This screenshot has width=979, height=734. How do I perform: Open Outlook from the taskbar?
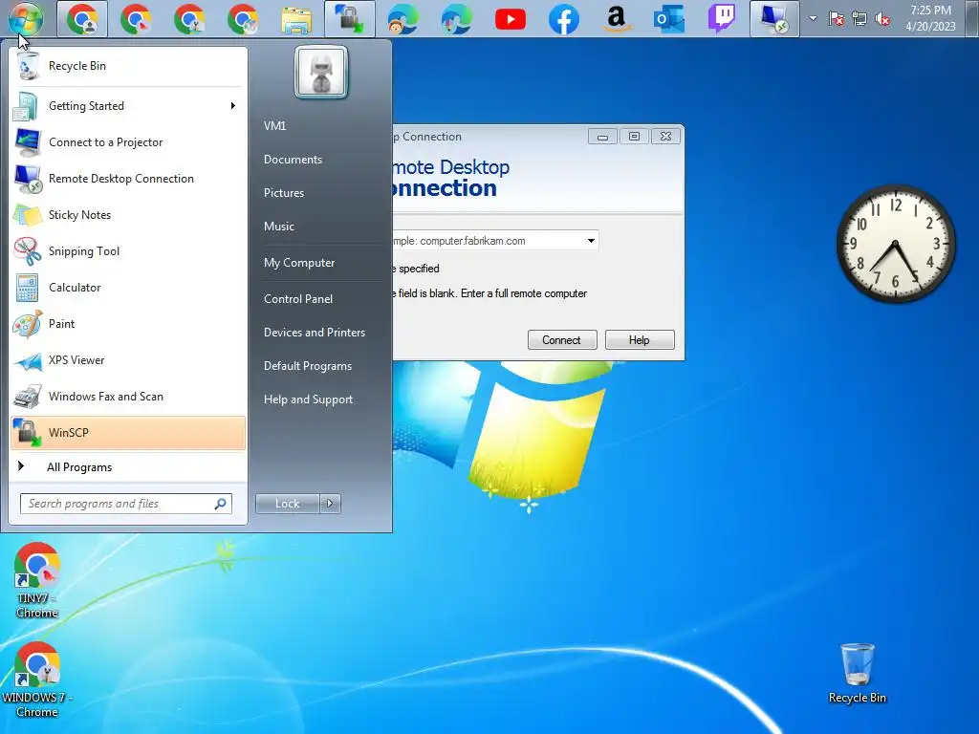(x=669, y=19)
